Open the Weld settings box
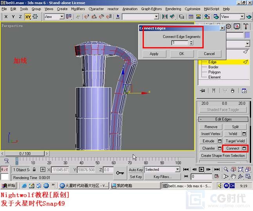253x211 pixels. [x=244, y=134]
